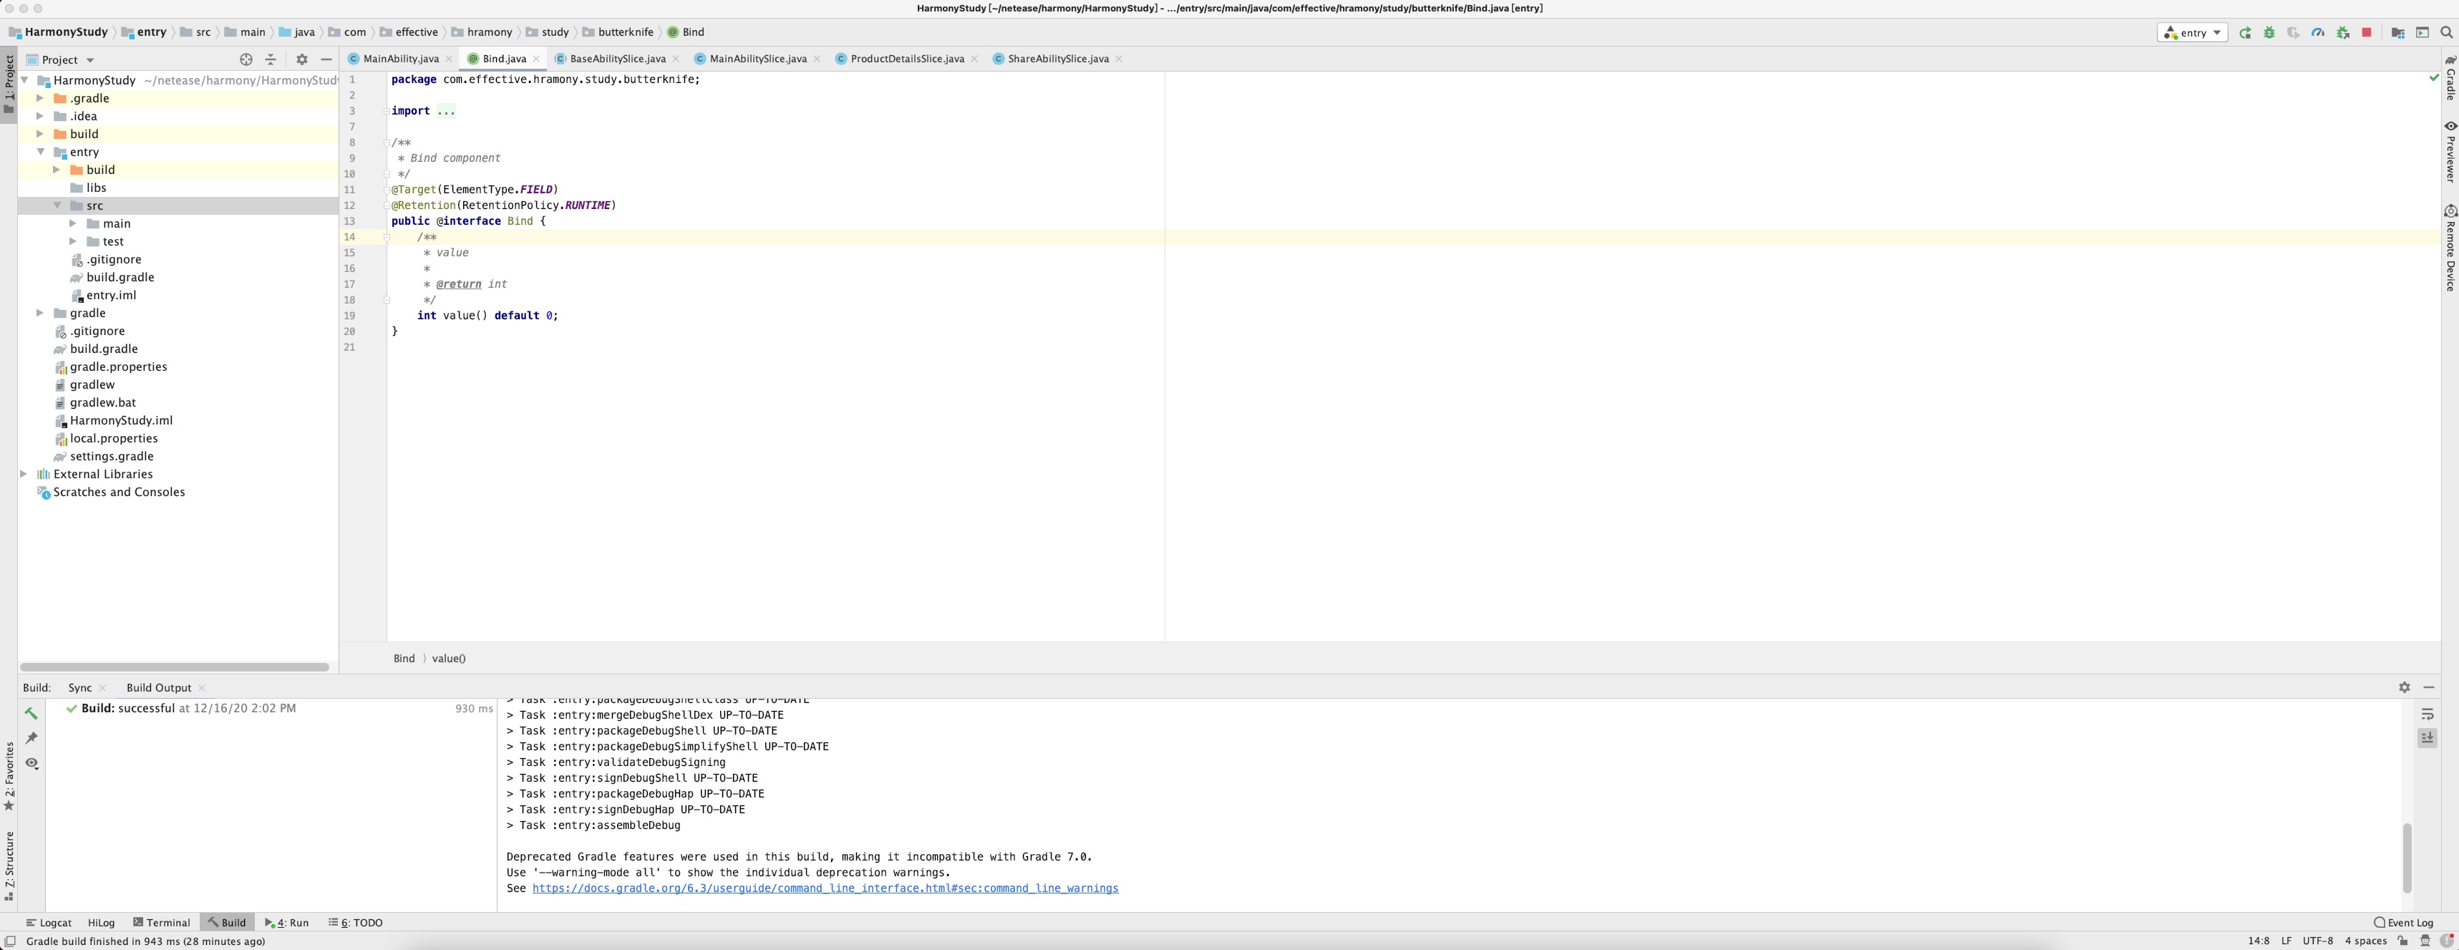Open the profiler gauge icon
2459x950 pixels.
[x=2318, y=32]
